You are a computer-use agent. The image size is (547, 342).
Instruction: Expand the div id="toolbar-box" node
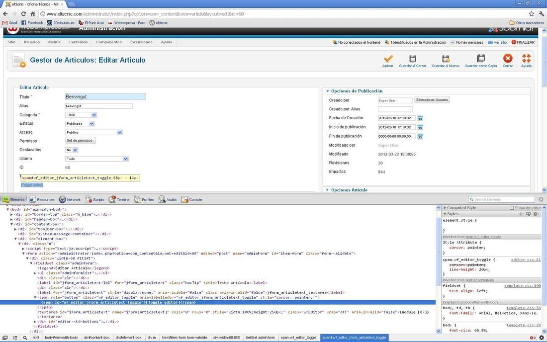[15, 229]
